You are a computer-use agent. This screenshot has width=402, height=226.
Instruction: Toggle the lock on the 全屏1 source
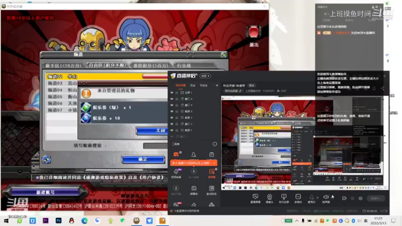click(x=177, y=92)
